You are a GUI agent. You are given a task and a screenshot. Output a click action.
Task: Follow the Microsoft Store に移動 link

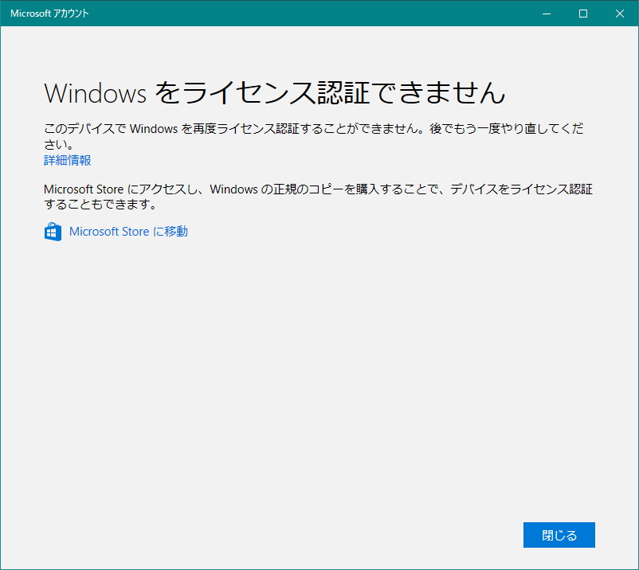[x=128, y=232]
